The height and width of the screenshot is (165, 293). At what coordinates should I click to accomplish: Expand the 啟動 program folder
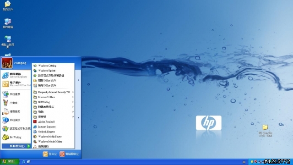53,112
